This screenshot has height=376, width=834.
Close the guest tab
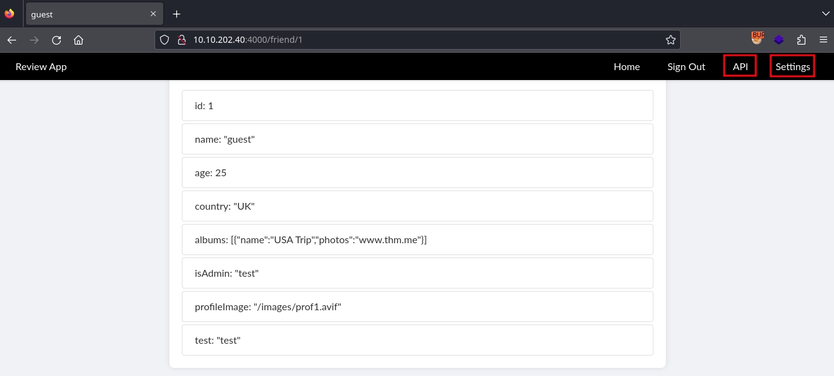click(153, 14)
